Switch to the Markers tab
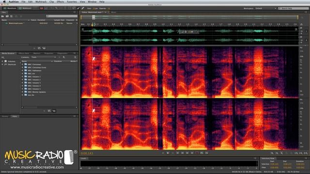 [x=37, y=54]
